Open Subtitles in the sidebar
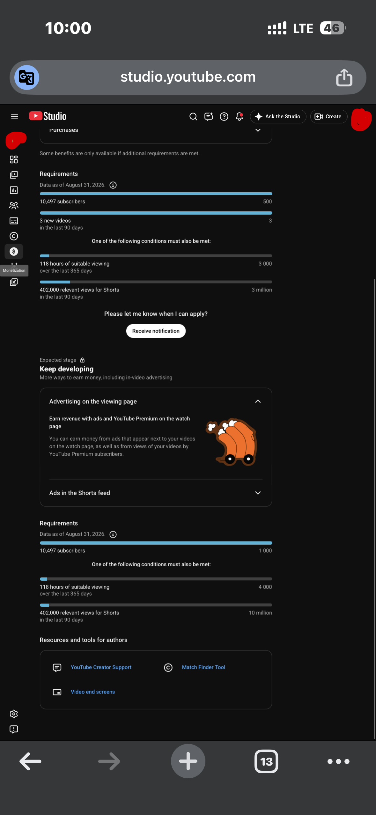376x815 pixels. tap(14, 221)
